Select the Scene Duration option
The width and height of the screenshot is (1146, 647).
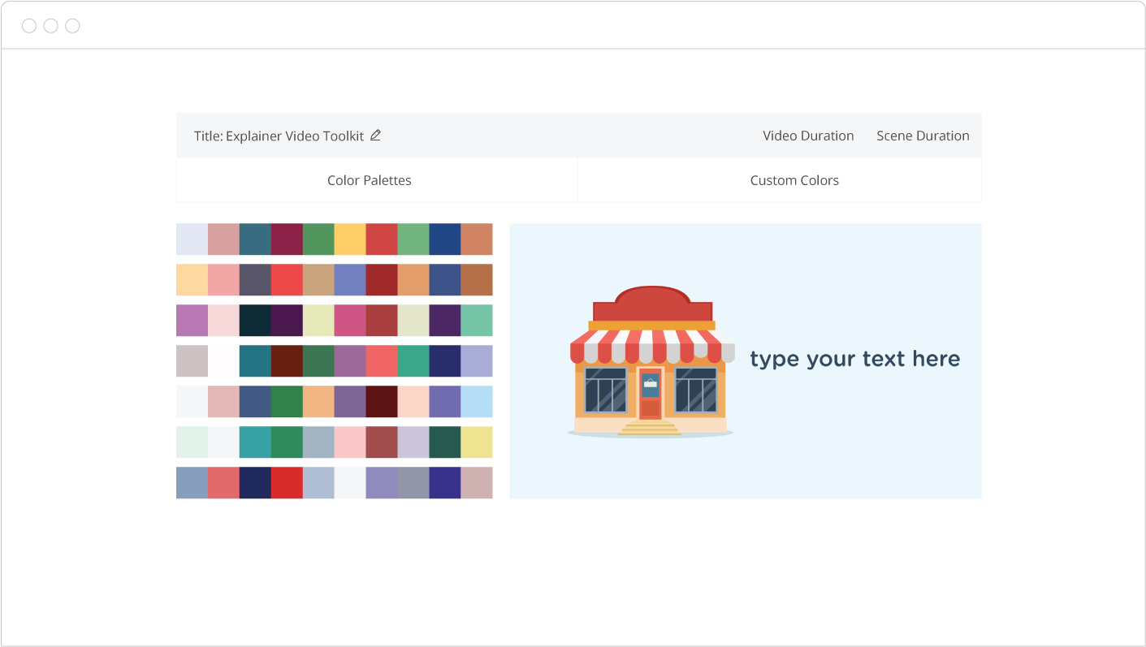[x=923, y=136]
